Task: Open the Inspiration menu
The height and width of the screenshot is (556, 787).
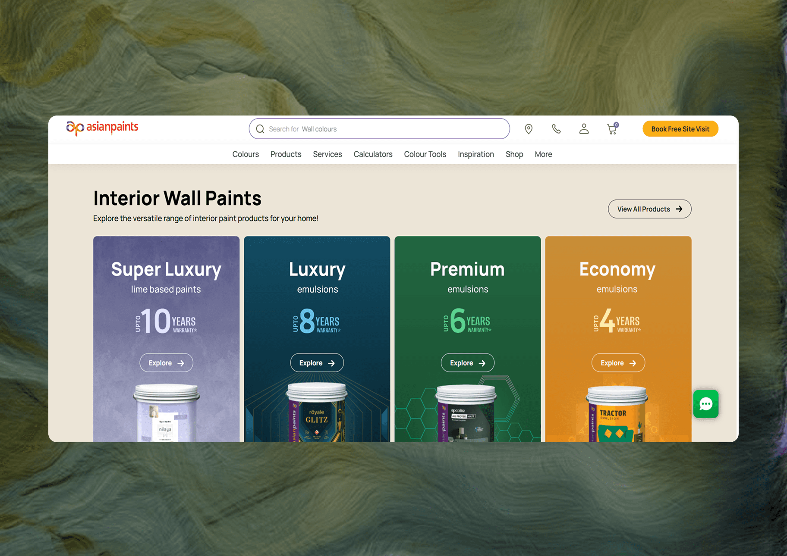Action: (x=476, y=154)
